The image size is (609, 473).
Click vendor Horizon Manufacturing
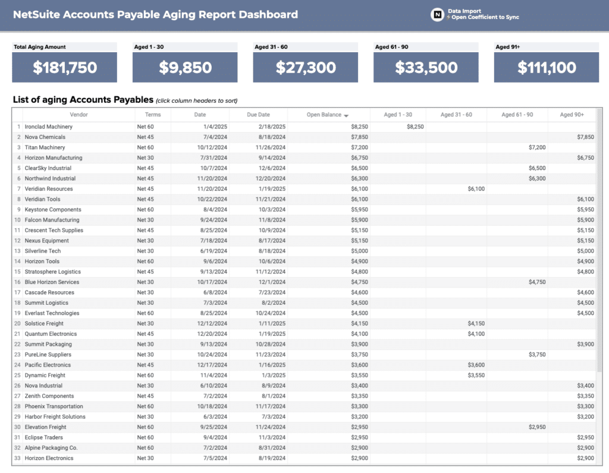[53, 157]
